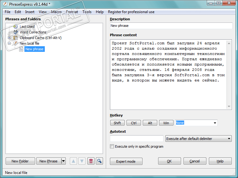Open the View menu
Image resolution: width=238 pixels, height=178 pixels.
click(x=43, y=12)
